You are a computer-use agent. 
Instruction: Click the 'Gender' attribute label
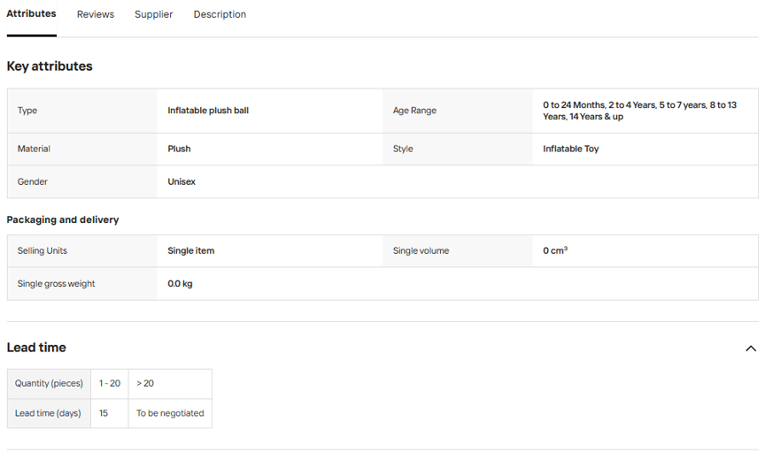click(32, 181)
